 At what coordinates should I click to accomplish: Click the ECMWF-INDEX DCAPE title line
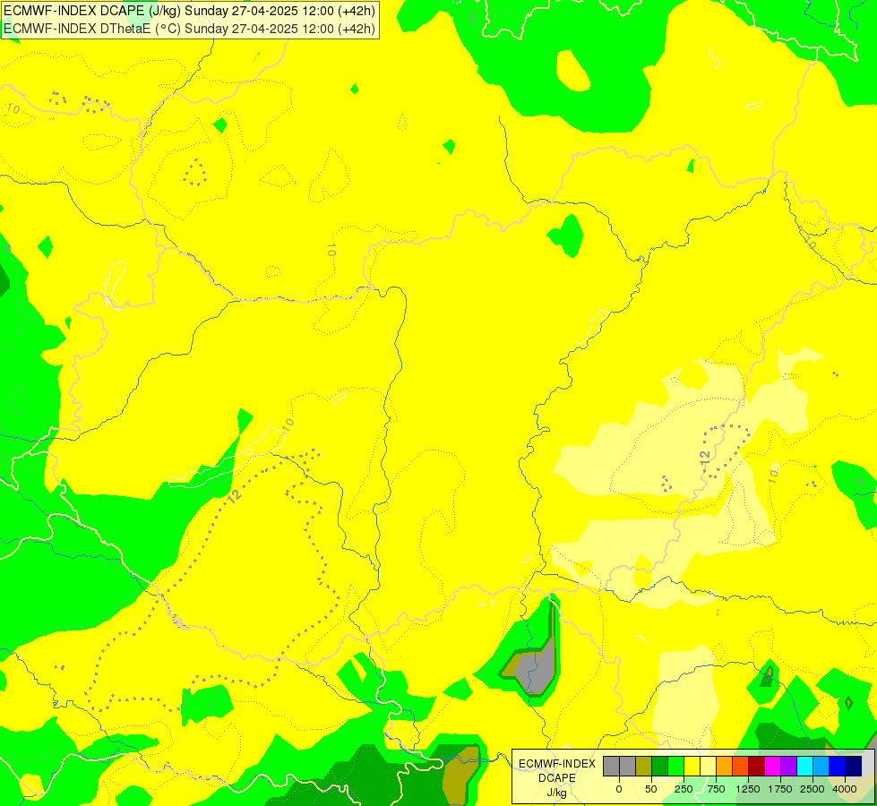(x=190, y=11)
